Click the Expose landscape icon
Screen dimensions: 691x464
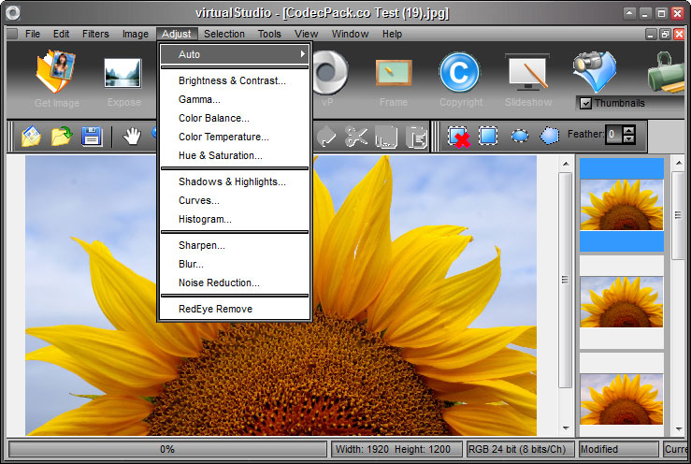[x=122, y=73]
